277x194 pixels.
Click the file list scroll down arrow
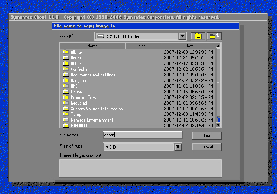(x=218, y=125)
